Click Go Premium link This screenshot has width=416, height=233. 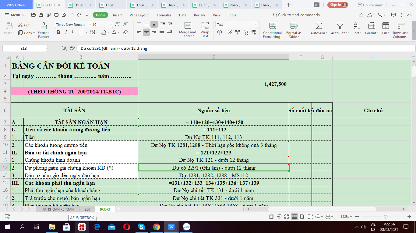tap(370, 5)
